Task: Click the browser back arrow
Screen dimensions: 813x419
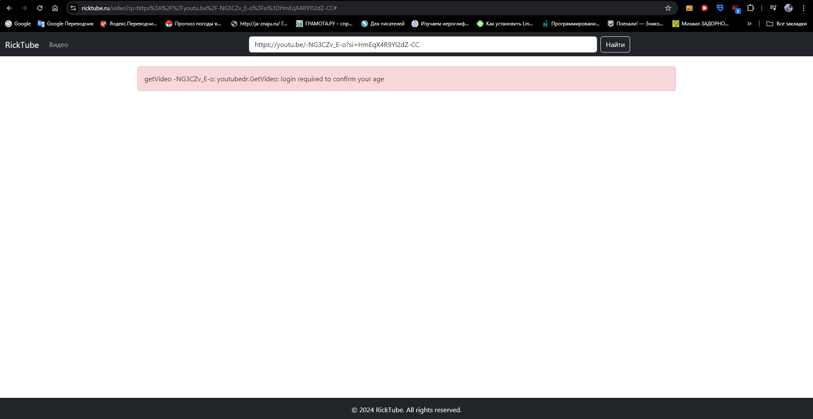Action: pos(9,8)
